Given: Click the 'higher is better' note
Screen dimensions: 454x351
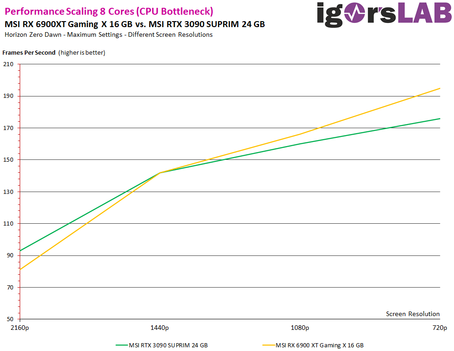Looking at the screenshot, I should pos(82,52).
